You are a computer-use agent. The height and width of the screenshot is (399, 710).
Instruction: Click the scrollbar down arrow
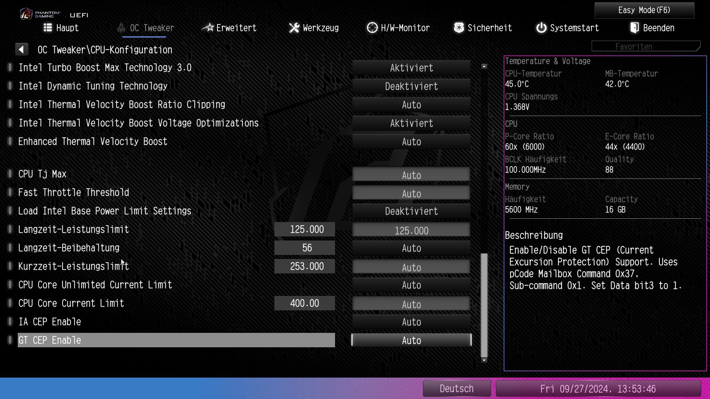coord(484,360)
